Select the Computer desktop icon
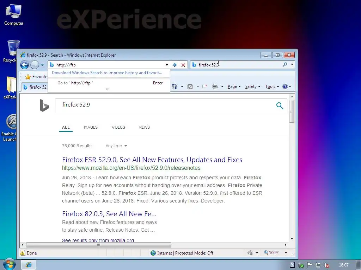 tap(14, 15)
